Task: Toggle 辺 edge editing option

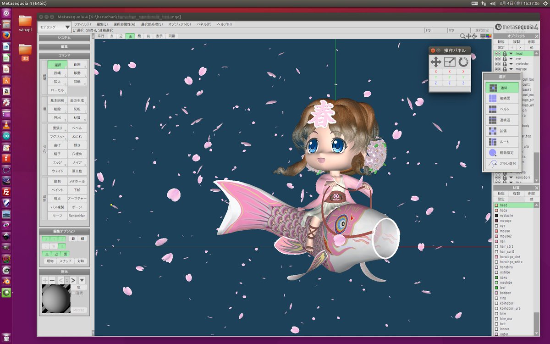Action: click(x=56, y=254)
